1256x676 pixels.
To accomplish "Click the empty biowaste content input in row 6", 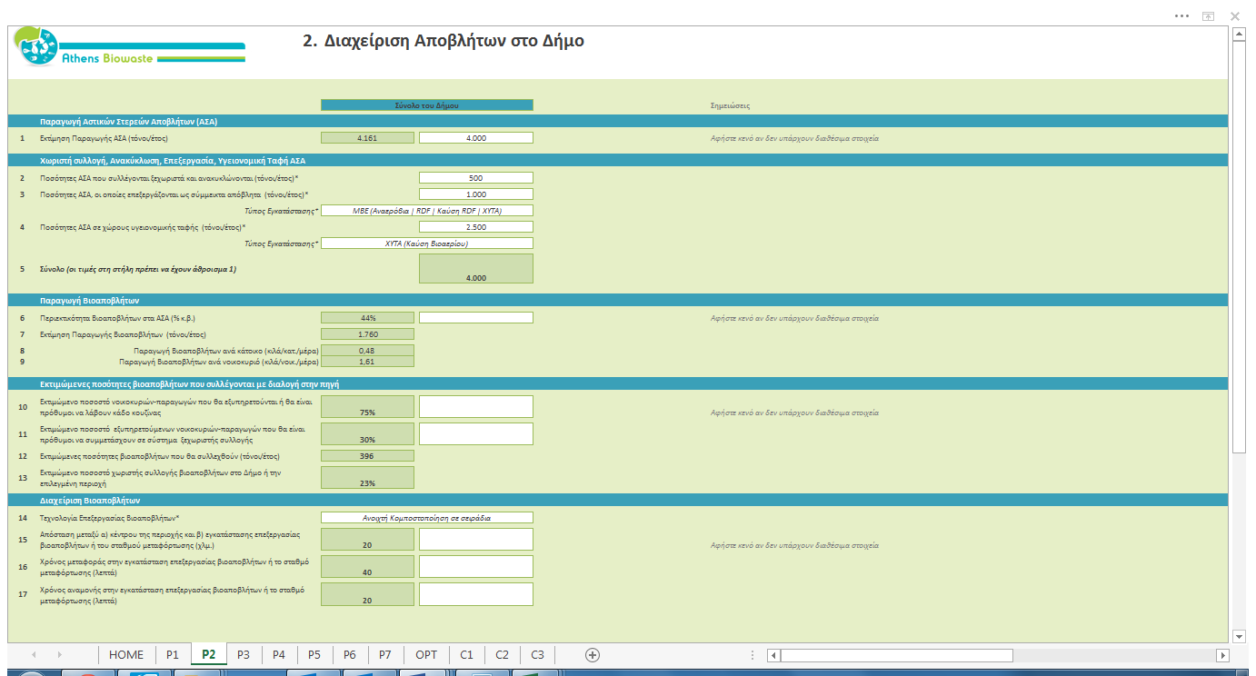I will [476, 318].
